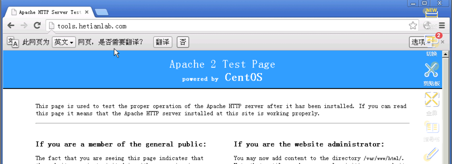This screenshot has width=452, height=164.
Task: Click the scrollbar up arrow
Action: tap(446, 55)
